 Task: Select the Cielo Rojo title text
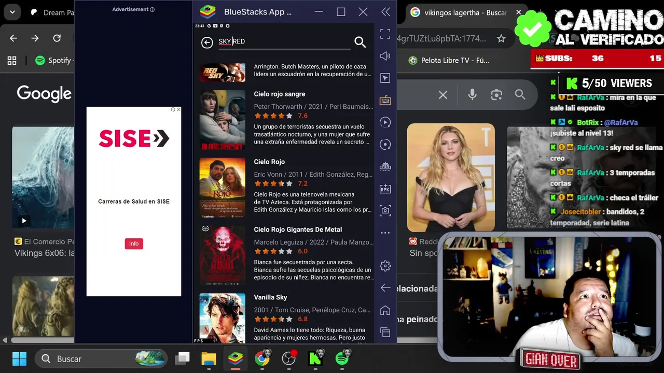(269, 162)
